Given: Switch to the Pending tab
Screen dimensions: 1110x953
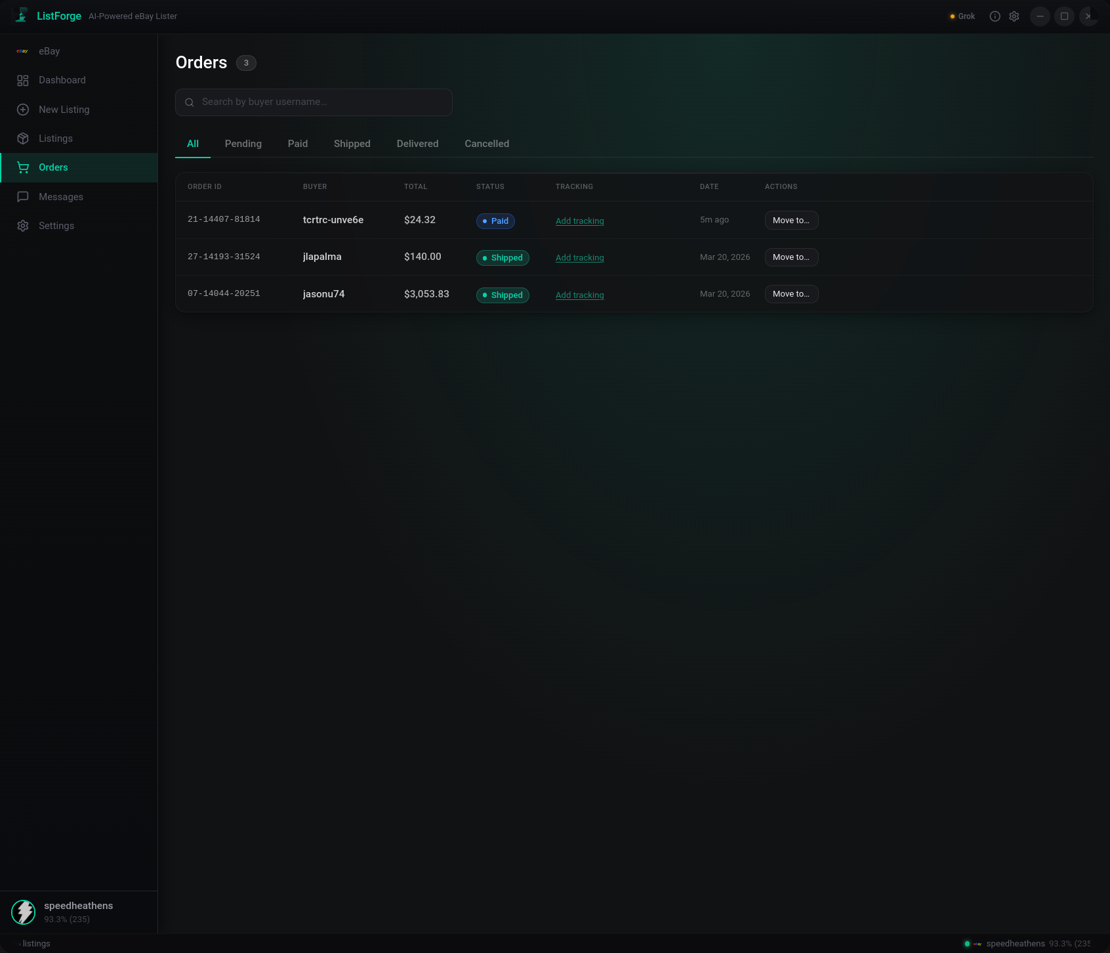Looking at the screenshot, I should point(243,144).
